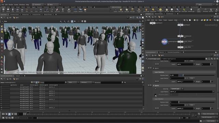This screenshot has height=123, width=219.
Task: Open the Windows menu
Action: tap(22, 4)
